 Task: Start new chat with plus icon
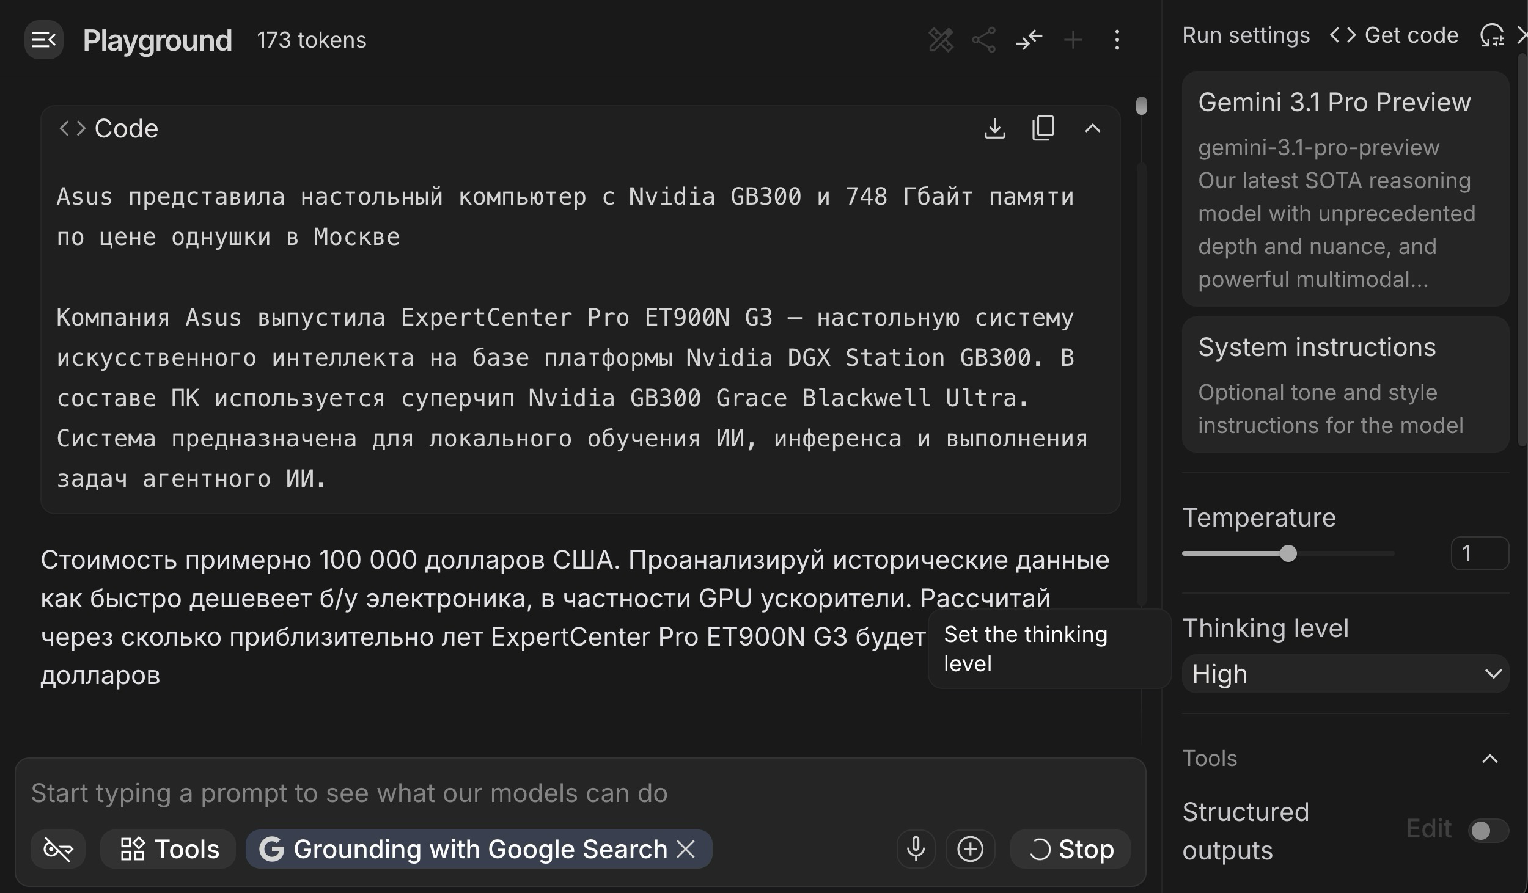pyautogui.click(x=1073, y=40)
